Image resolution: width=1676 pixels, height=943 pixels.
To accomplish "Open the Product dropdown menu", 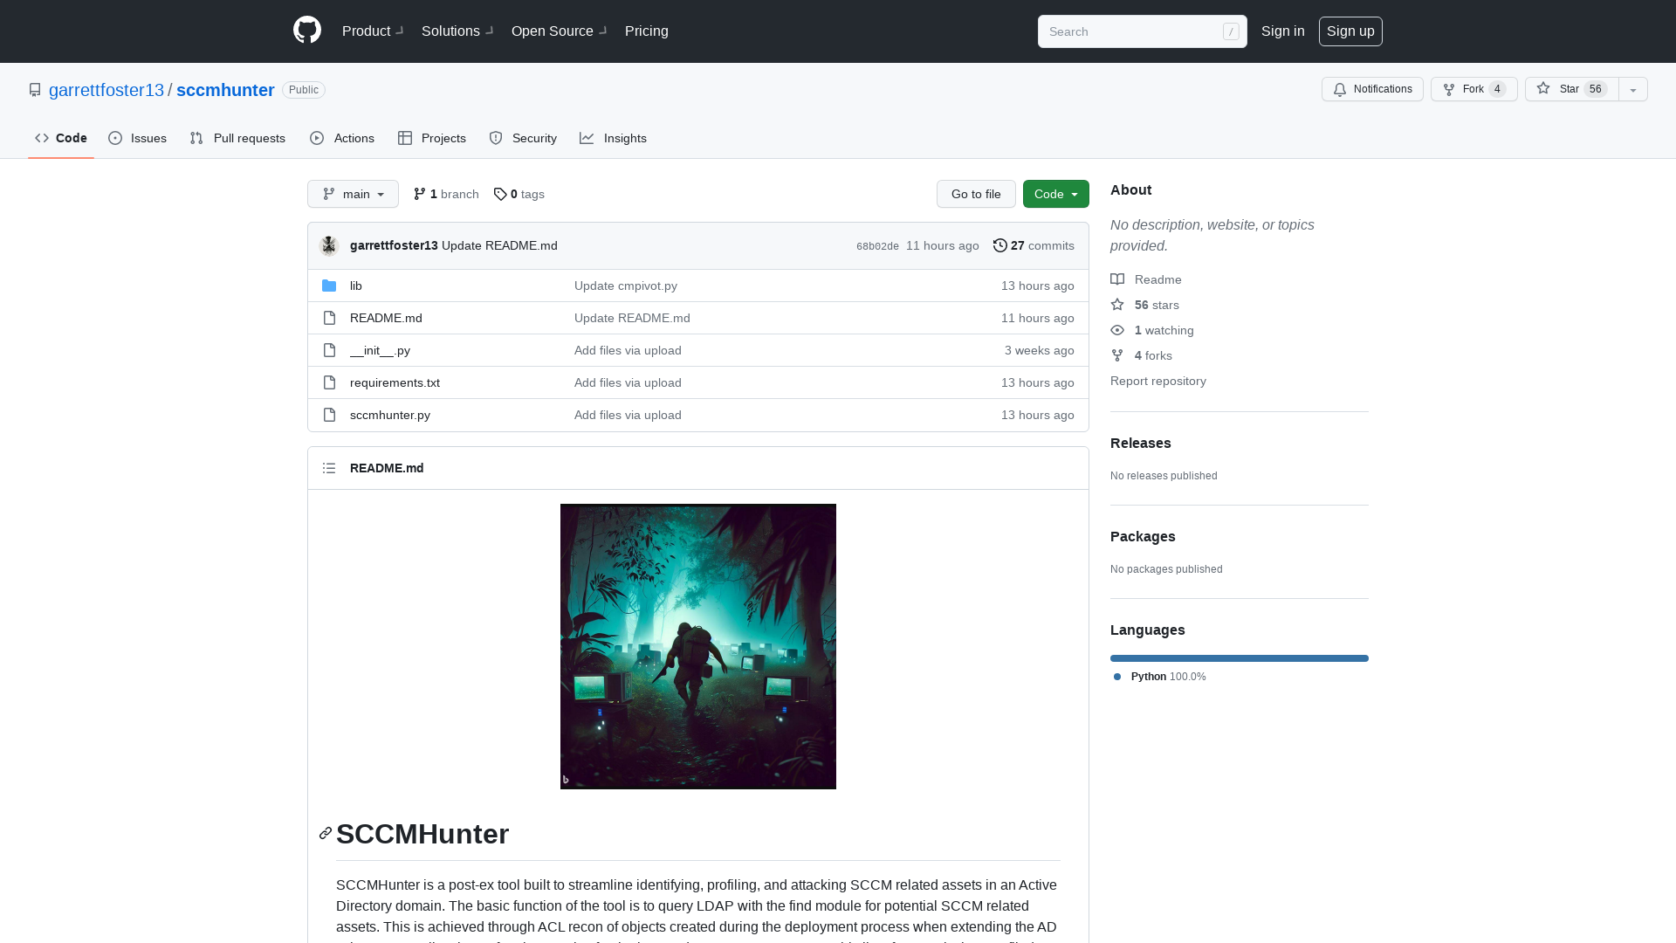I will coord(373,31).
